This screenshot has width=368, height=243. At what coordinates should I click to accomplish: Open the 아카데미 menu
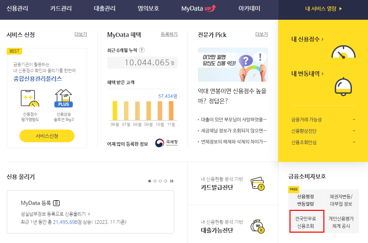(249, 9)
